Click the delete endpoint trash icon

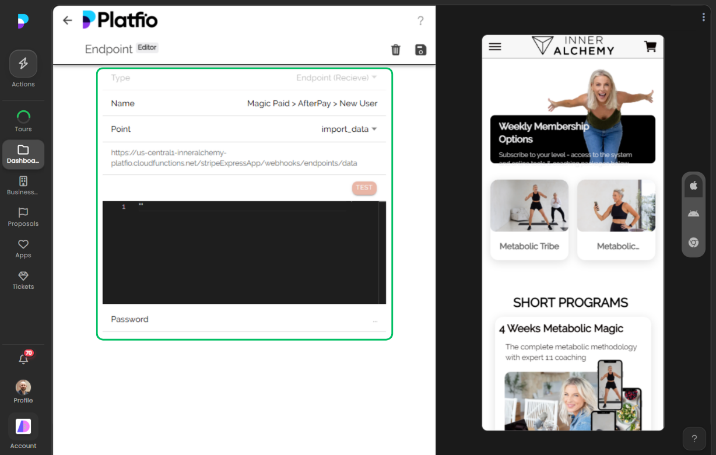tap(396, 50)
